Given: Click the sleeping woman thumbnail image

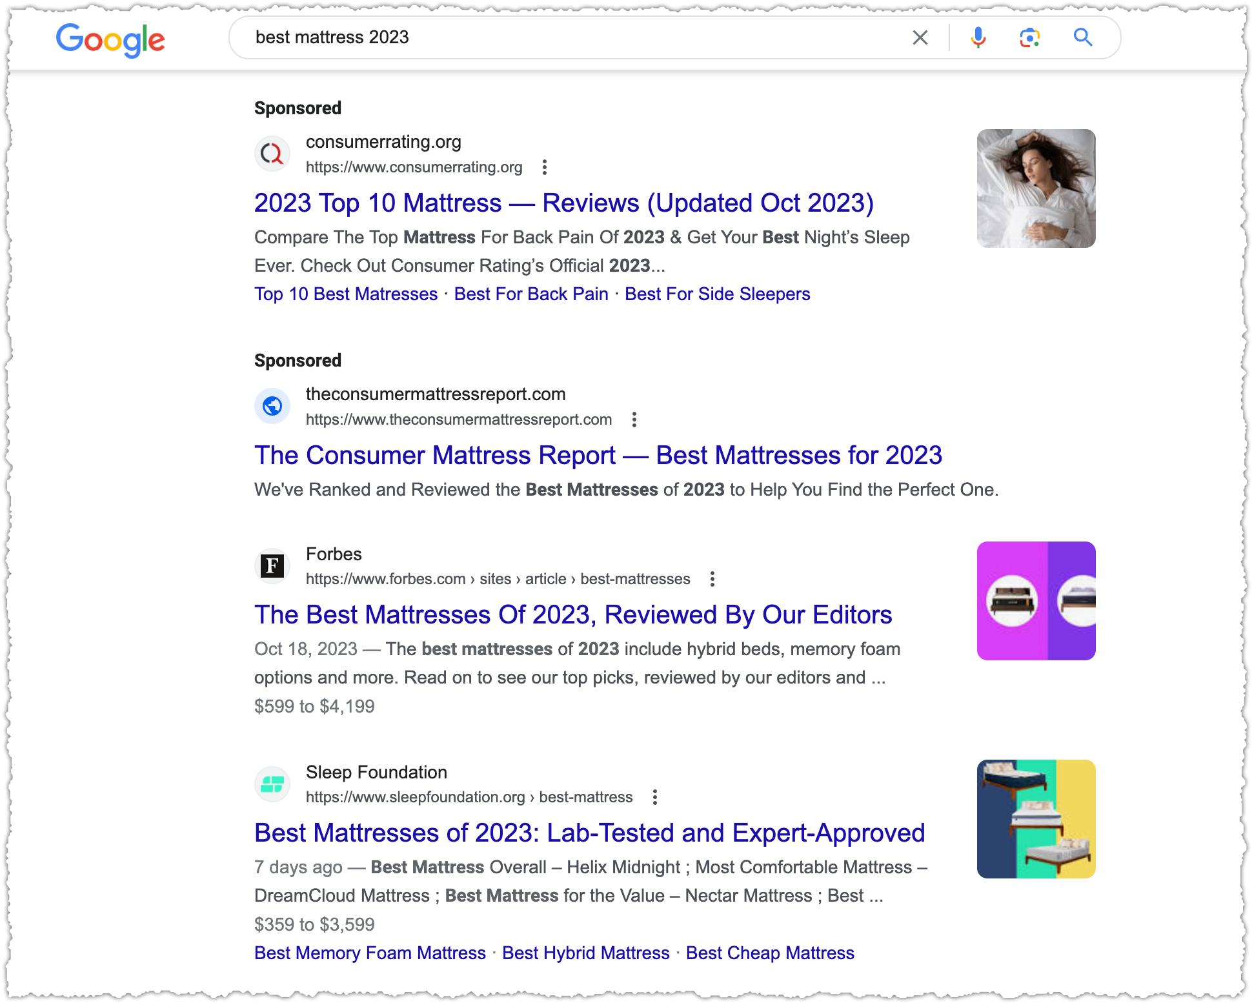Looking at the screenshot, I should click(x=1036, y=188).
